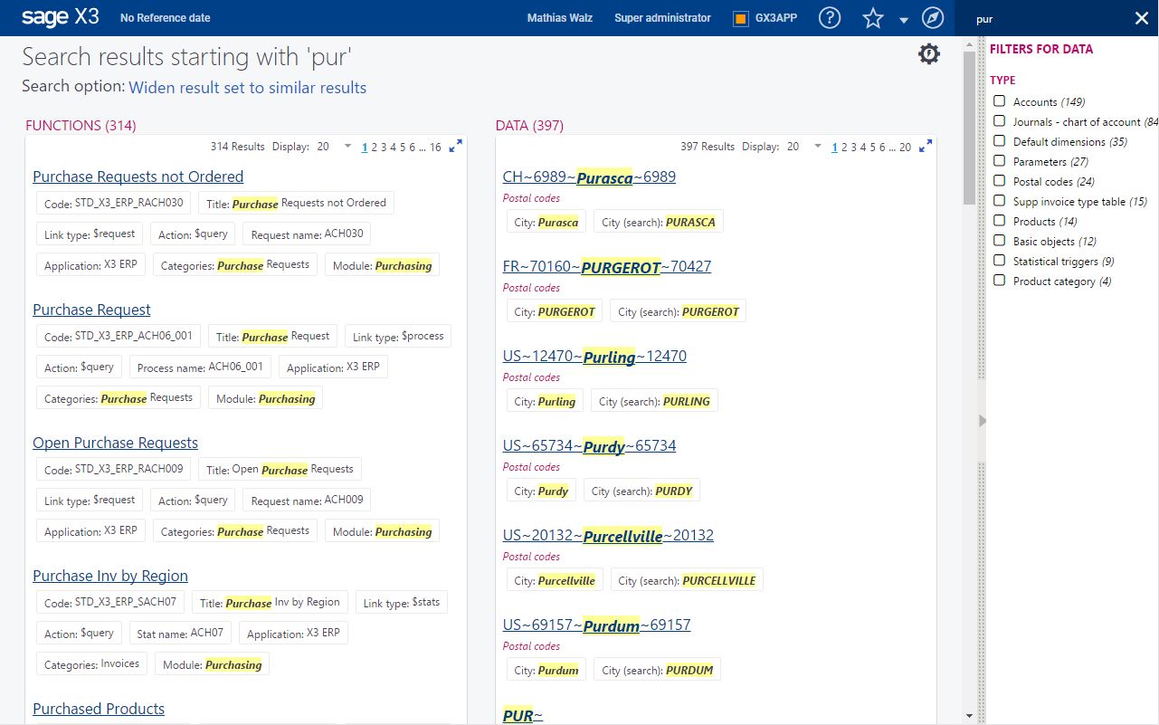The height and width of the screenshot is (725, 1159).
Task: Expand the Functions results panel icon
Action: (456, 146)
